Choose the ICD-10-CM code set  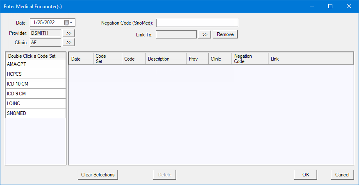(x=36, y=84)
